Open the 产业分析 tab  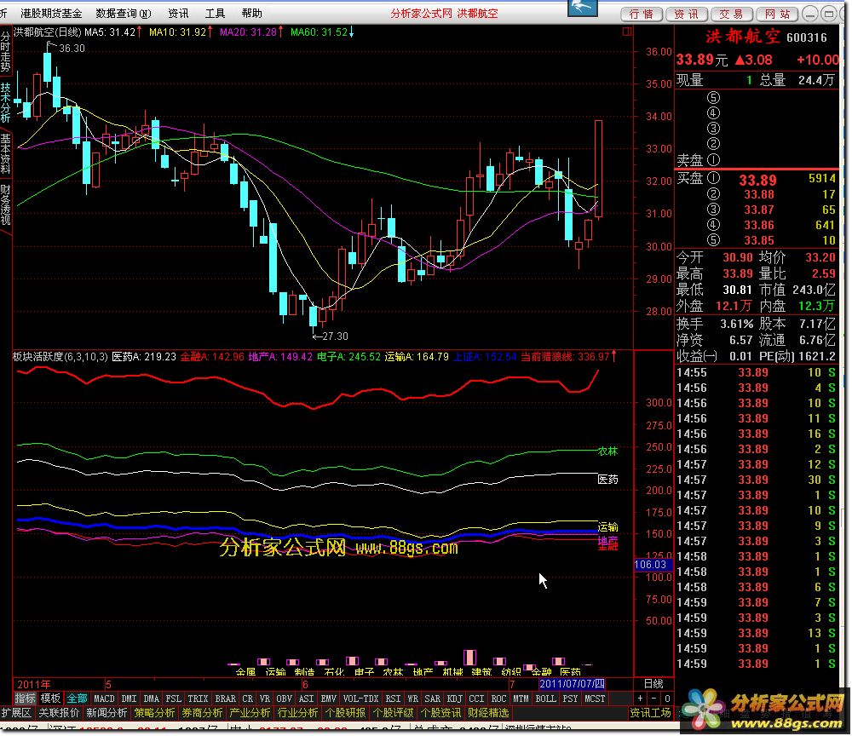pyautogui.click(x=250, y=713)
